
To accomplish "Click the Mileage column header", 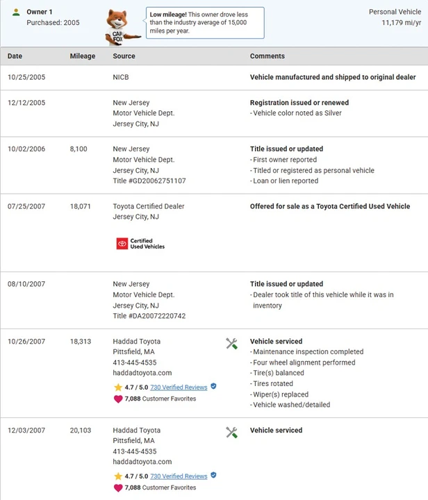I will click(x=83, y=56).
